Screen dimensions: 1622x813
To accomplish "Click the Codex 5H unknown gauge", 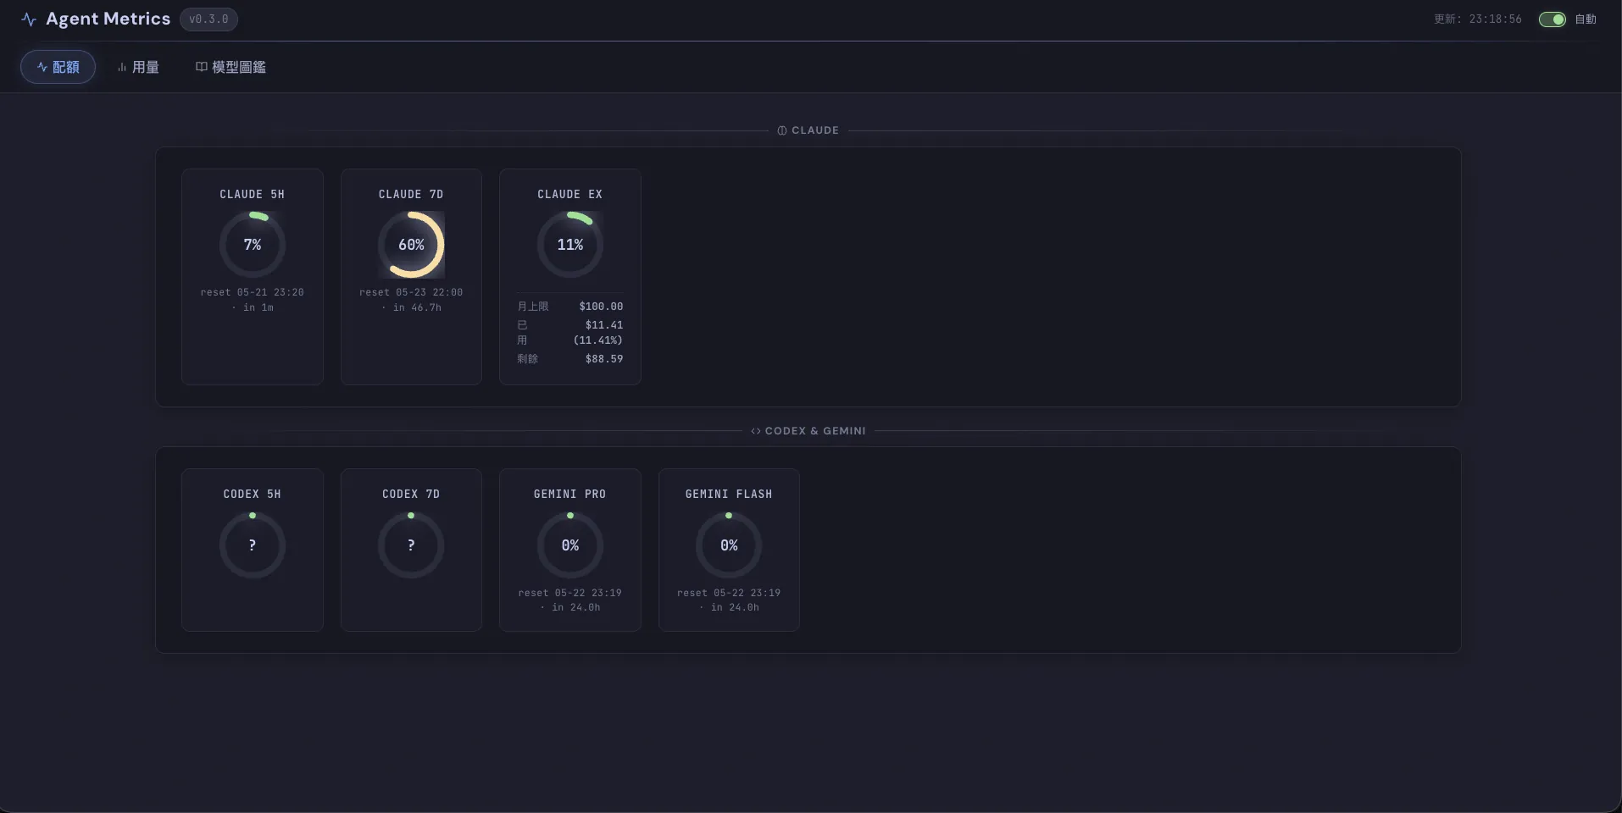I will point(253,545).
